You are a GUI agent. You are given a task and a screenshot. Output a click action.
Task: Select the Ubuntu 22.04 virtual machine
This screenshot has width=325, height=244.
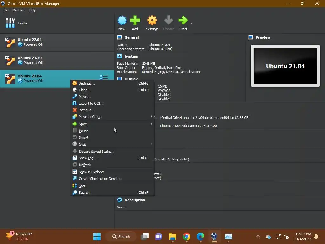pos(57,42)
